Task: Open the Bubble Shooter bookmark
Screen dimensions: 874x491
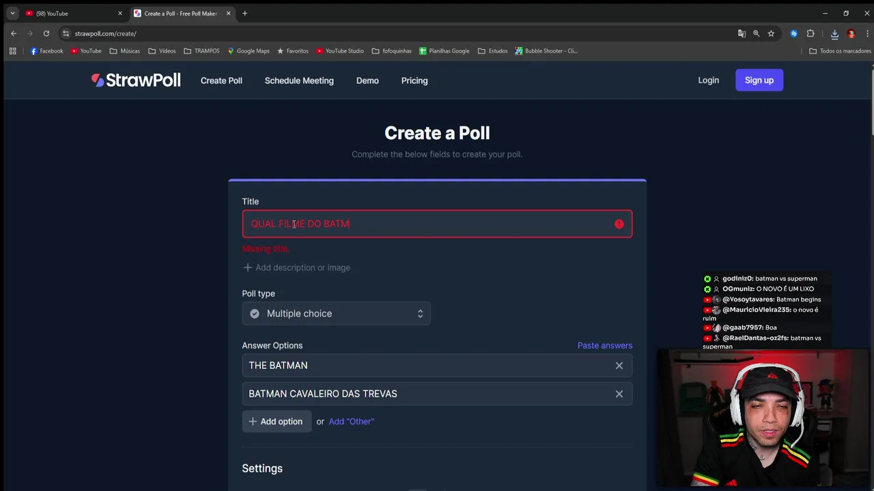Action: pyautogui.click(x=546, y=51)
